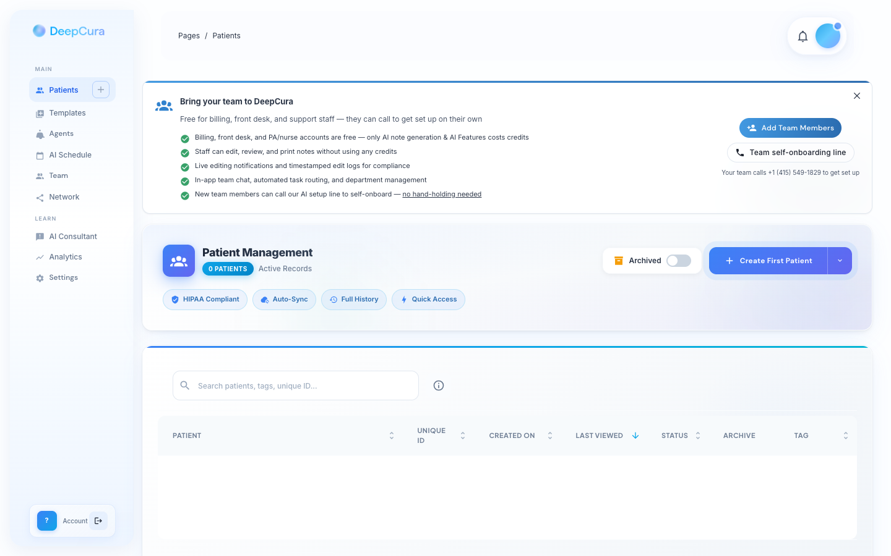Image resolution: width=891 pixels, height=556 pixels.
Task: Click the Patients breadcrumb item
Action: [x=226, y=36]
